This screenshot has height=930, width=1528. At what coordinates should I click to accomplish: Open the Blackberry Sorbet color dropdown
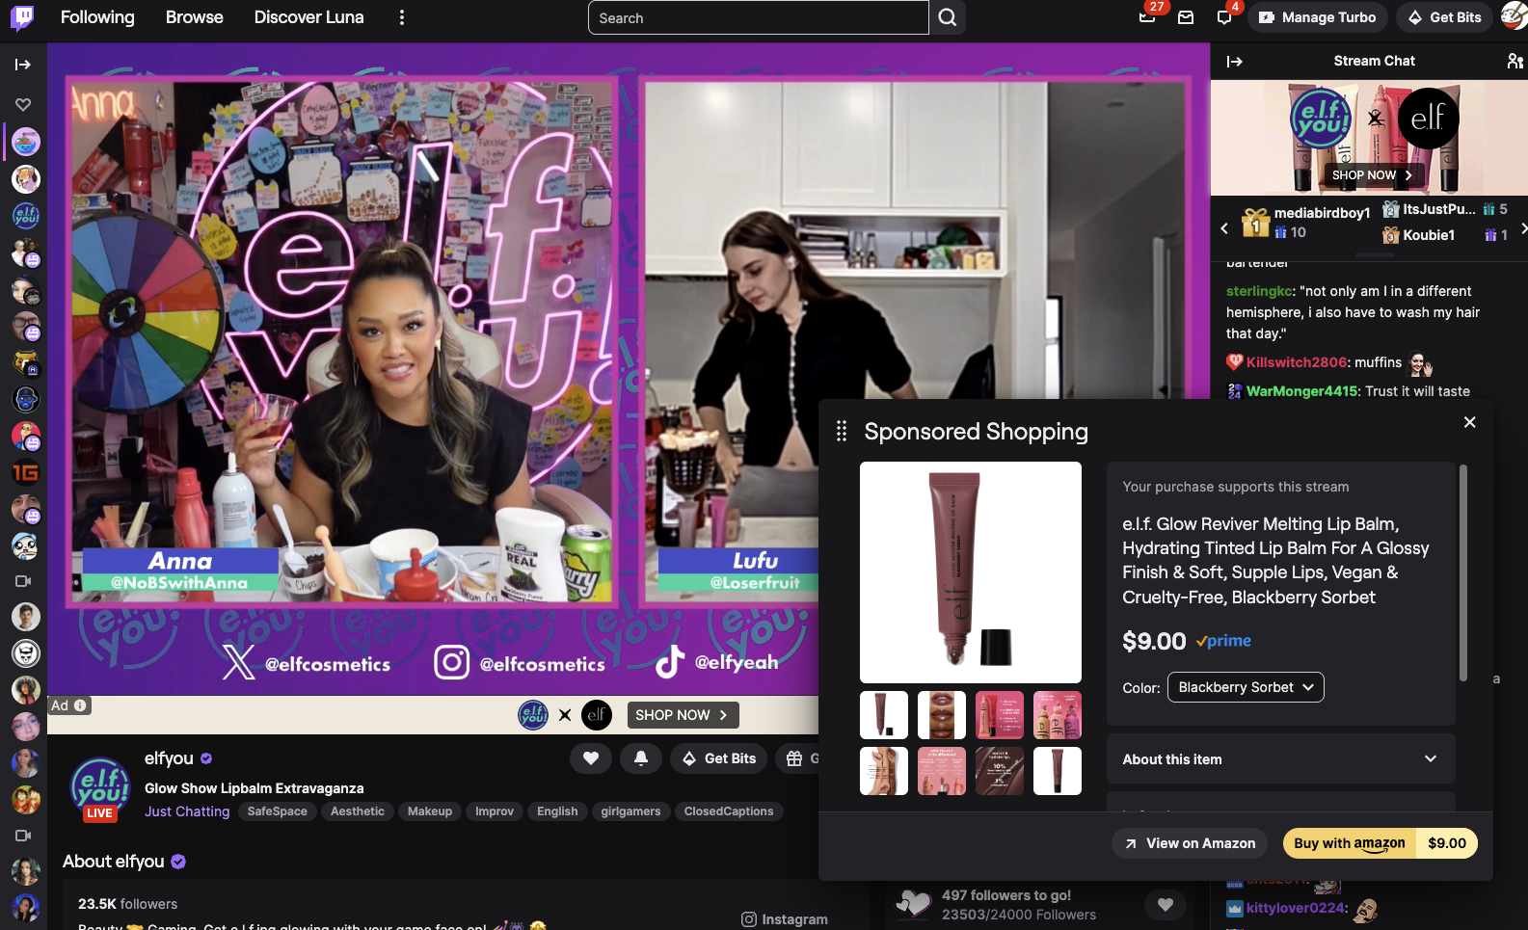[1246, 687]
